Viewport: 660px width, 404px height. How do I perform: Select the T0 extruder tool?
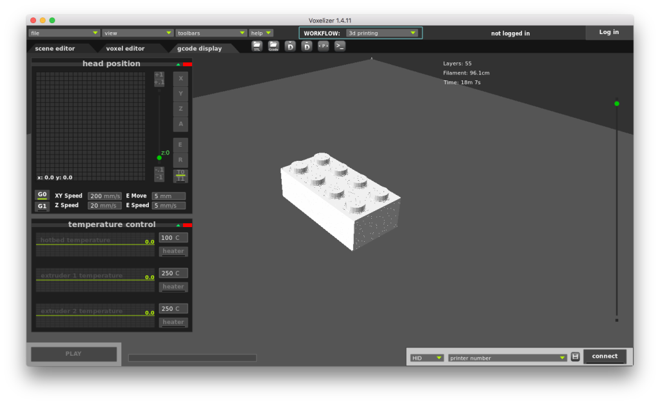(x=180, y=172)
